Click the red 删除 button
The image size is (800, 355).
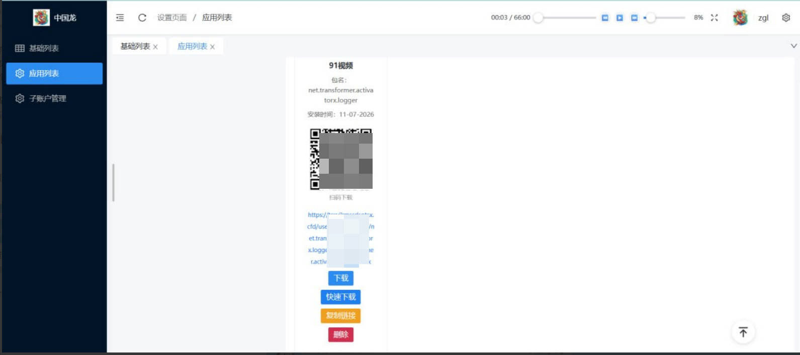[341, 335]
